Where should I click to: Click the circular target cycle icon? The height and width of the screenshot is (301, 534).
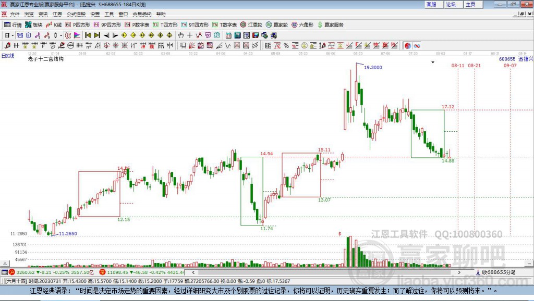(106, 46)
